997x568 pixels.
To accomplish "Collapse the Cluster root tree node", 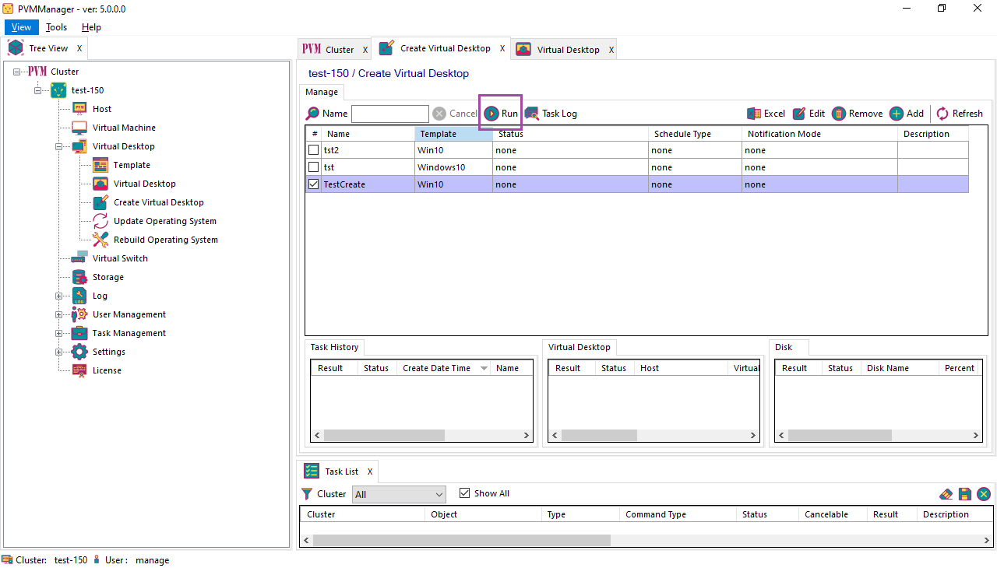I will [16, 72].
